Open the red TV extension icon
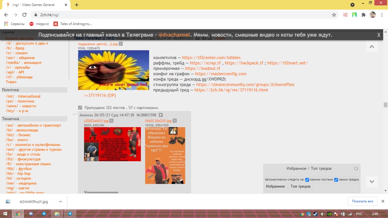 pyautogui.click(x=345, y=15)
